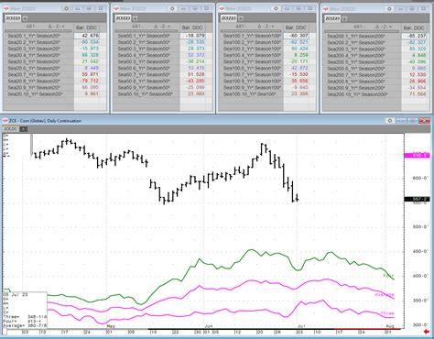Viewport: 434px width, 339px height.
Task: Click the CQG logo of Sea20 window
Action: [x=5, y=9]
